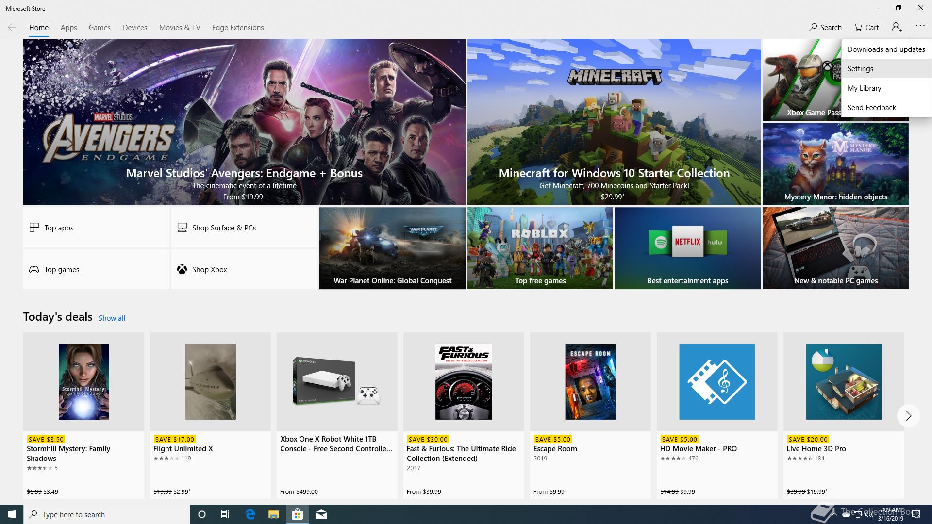Open the Flight Unlimited X cover image

point(210,382)
